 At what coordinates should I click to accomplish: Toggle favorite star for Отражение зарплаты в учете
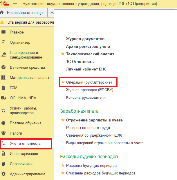63,120
